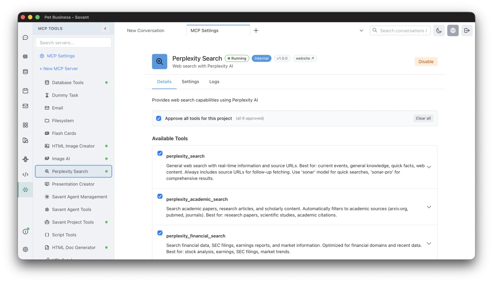Open the database cylinder icon in left rail
The height and width of the screenshot is (283, 493).
(26, 72)
